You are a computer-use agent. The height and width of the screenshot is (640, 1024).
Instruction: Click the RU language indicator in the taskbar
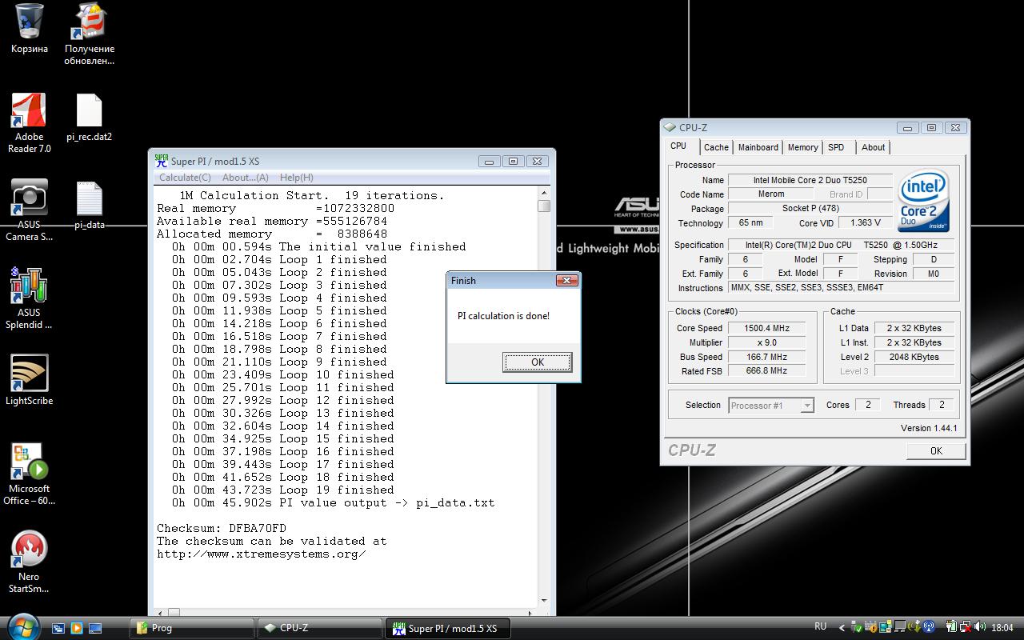click(820, 626)
